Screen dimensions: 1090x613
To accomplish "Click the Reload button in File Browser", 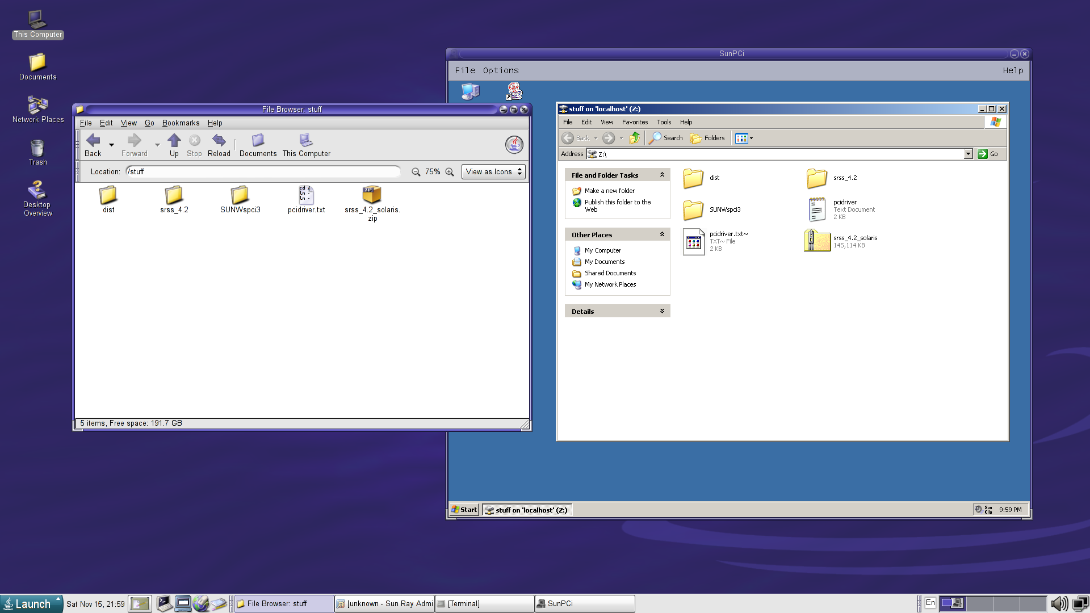I will pos(219,145).
